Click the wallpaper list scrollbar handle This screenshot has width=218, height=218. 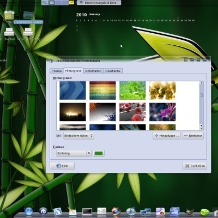(x=201, y=95)
